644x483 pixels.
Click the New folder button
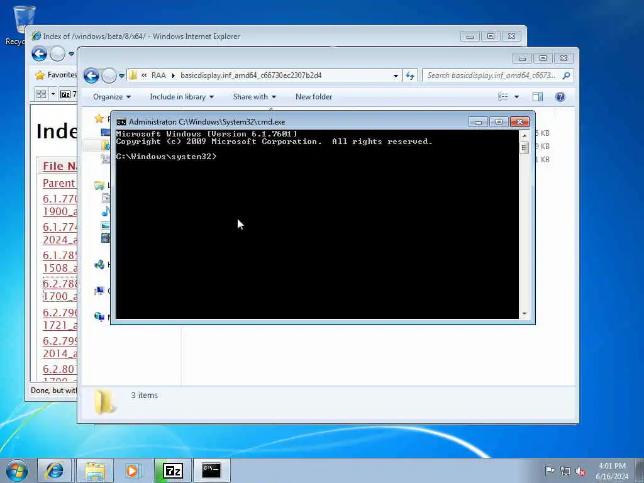[314, 97]
